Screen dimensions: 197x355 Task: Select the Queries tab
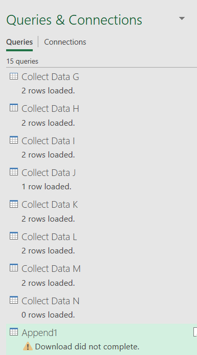tap(19, 42)
